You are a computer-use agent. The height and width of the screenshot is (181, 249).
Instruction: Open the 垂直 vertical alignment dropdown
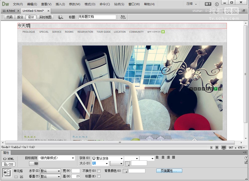click(50, 176)
